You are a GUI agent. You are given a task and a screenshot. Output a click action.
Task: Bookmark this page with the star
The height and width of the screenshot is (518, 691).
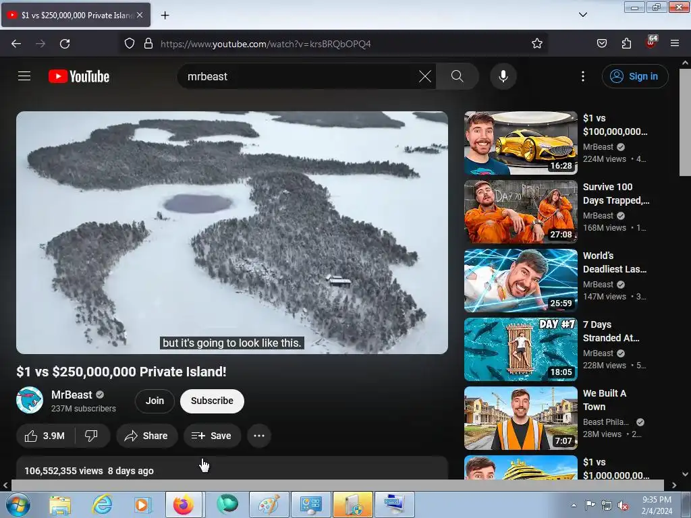coord(536,44)
